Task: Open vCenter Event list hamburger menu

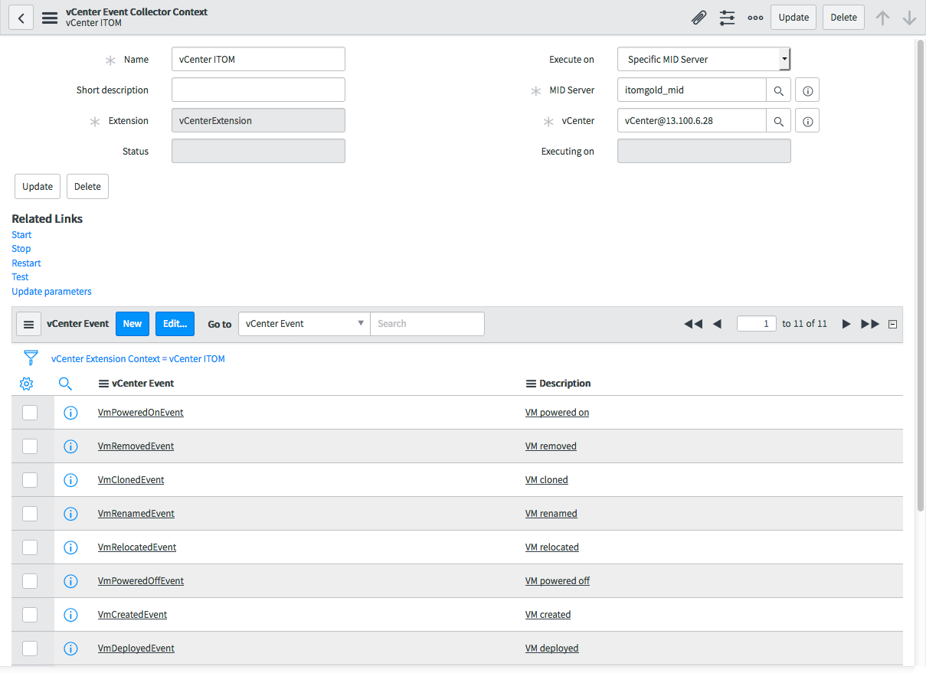Action: (28, 324)
